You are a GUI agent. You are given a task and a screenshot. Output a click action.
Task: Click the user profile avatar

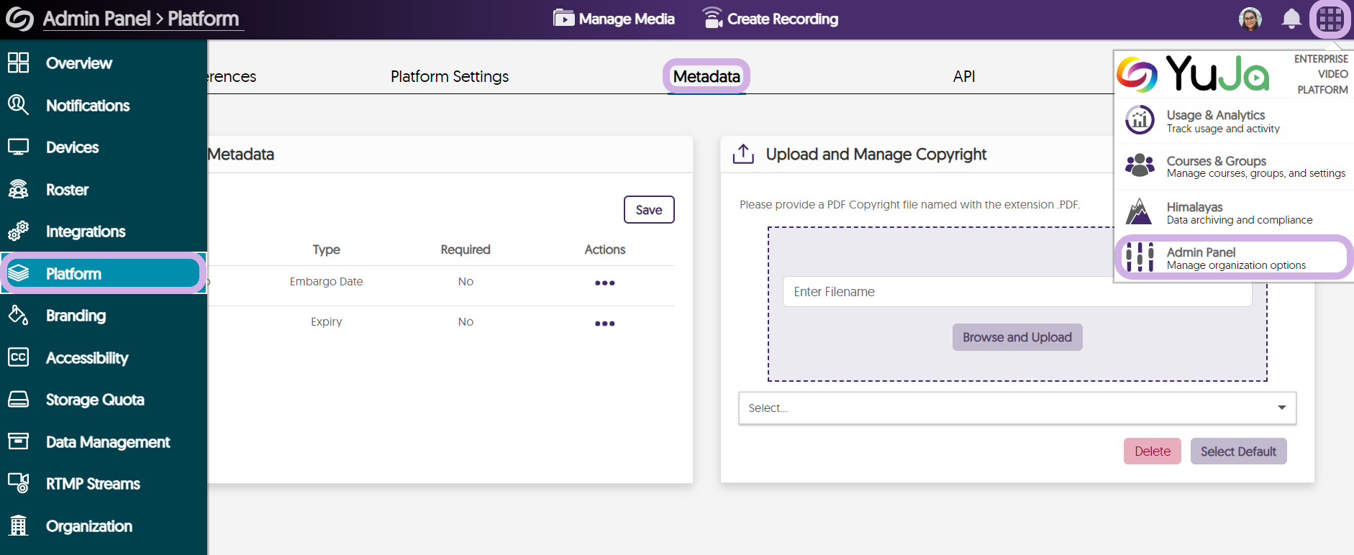click(x=1250, y=19)
